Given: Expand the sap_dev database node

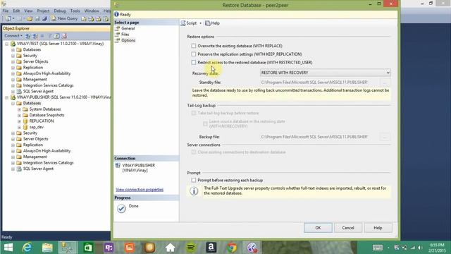Looking at the screenshot, I should 19,127.
